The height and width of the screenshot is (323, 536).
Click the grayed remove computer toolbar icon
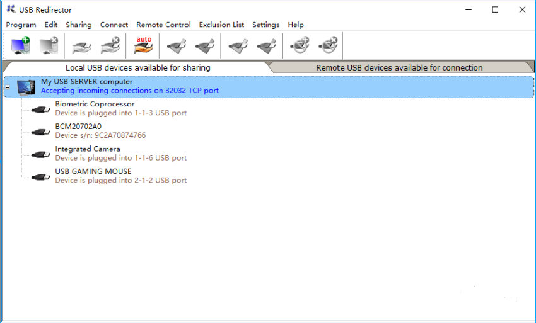coord(49,46)
